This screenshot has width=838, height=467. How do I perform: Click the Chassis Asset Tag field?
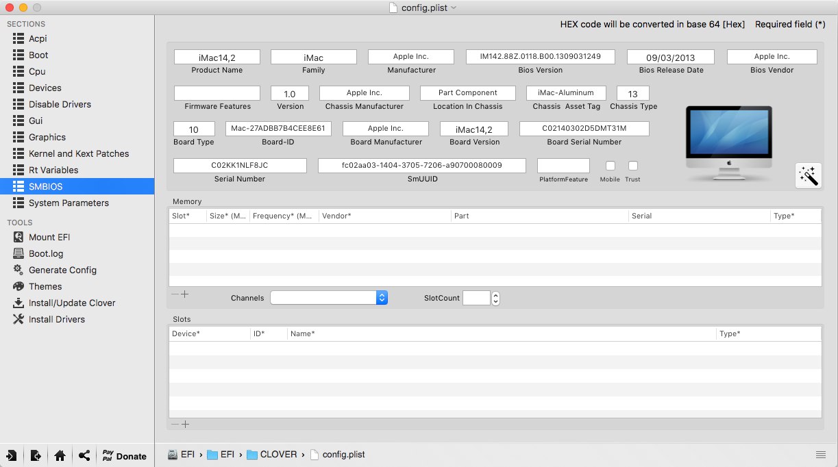click(x=566, y=93)
